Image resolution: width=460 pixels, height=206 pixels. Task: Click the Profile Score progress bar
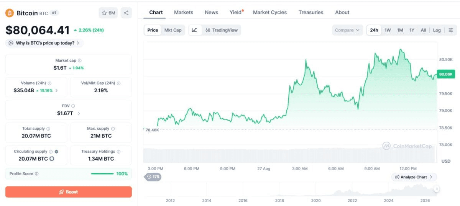click(102, 174)
